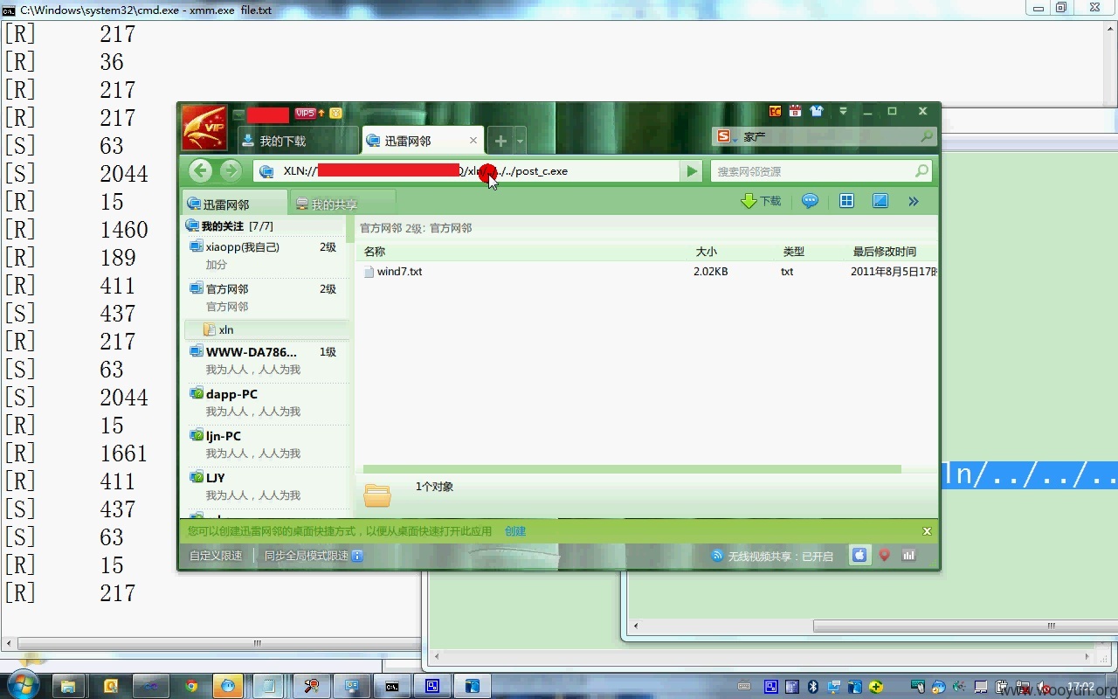Click the VIP logo avatar
The width and height of the screenshot is (1118, 699).
click(x=205, y=127)
